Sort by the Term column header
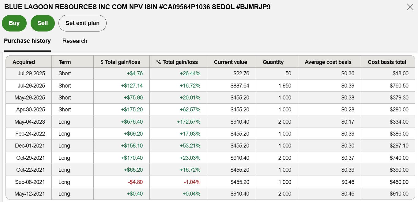The image size is (418, 202). tap(65, 62)
